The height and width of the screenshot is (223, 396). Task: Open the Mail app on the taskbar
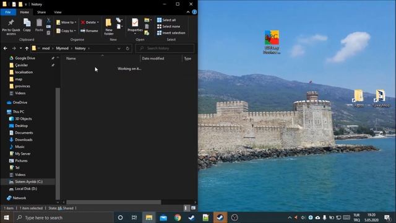coord(163,217)
